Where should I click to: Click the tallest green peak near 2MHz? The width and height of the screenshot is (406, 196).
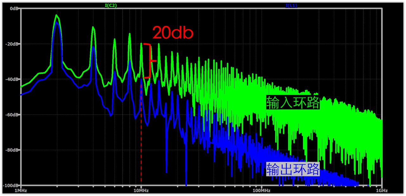56,16
